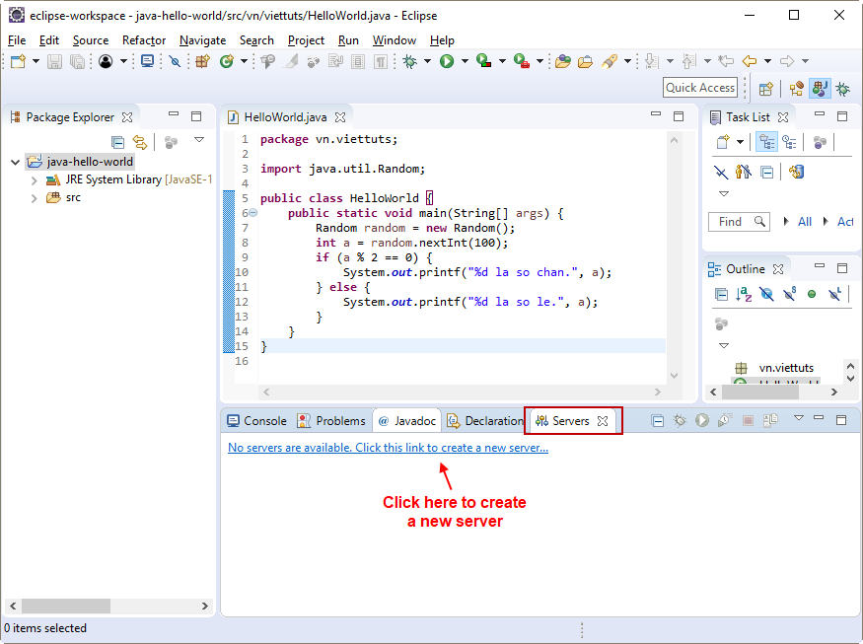The width and height of the screenshot is (863, 644).
Task: Click Collapse All icon in Outline view
Action: [721, 294]
